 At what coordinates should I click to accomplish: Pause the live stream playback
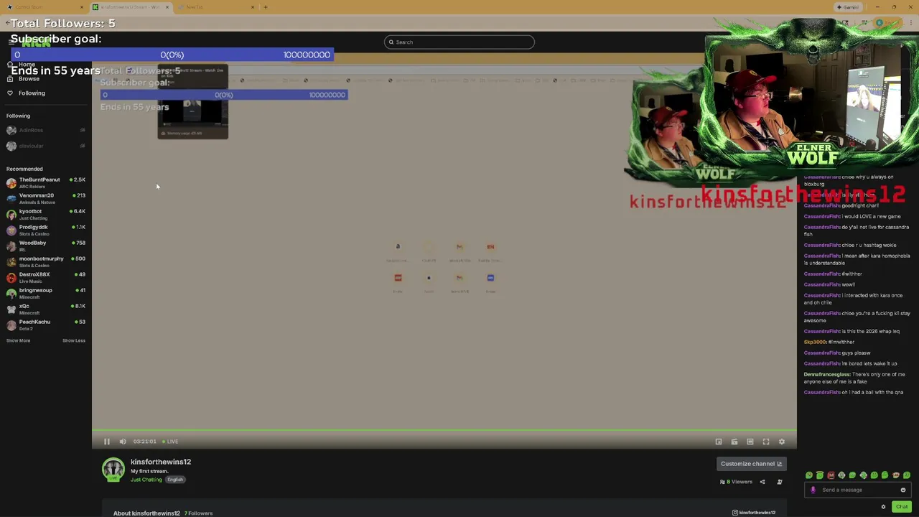(x=106, y=442)
